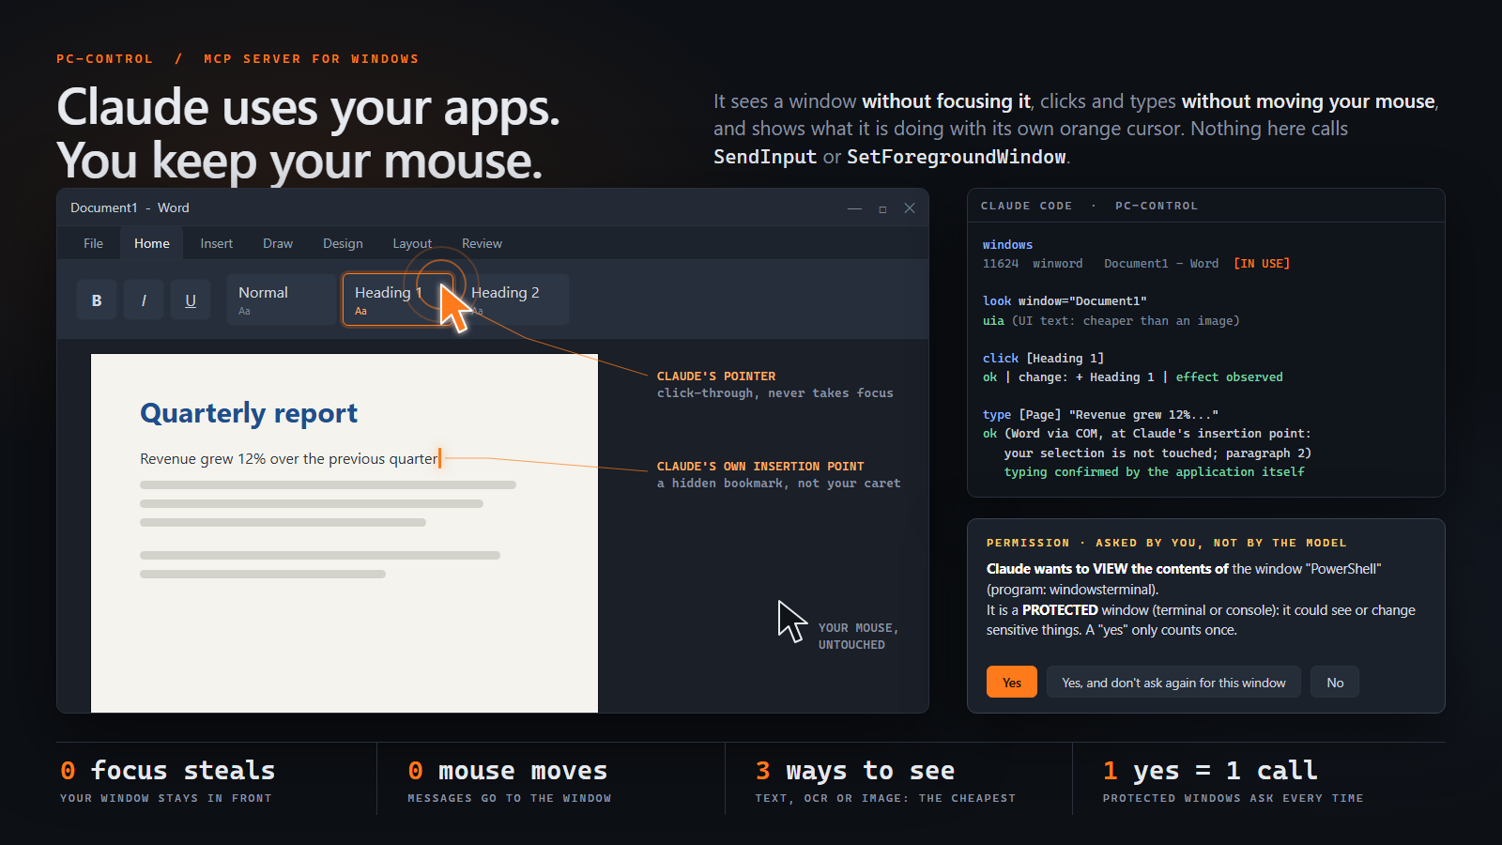The image size is (1502, 845).
Task: Click the '1 yes = 1 call' statistic
Action: (x=1210, y=771)
